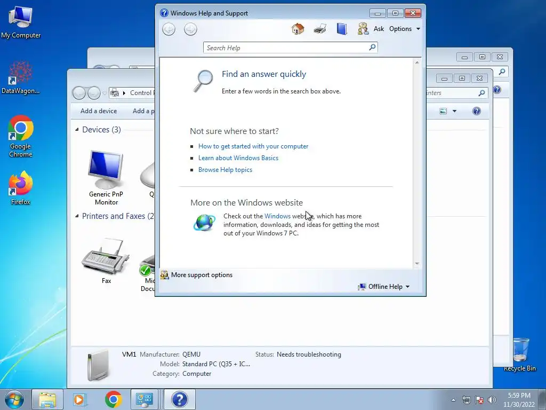Open view options dropdown in Devices window
The image size is (546, 410).
pos(454,111)
